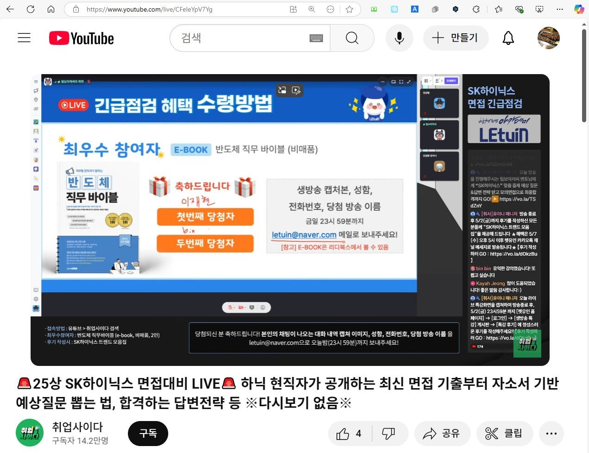The height and width of the screenshot is (453, 589).
Task: Open the YouTube hamburger guide menu
Action: point(24,38)
